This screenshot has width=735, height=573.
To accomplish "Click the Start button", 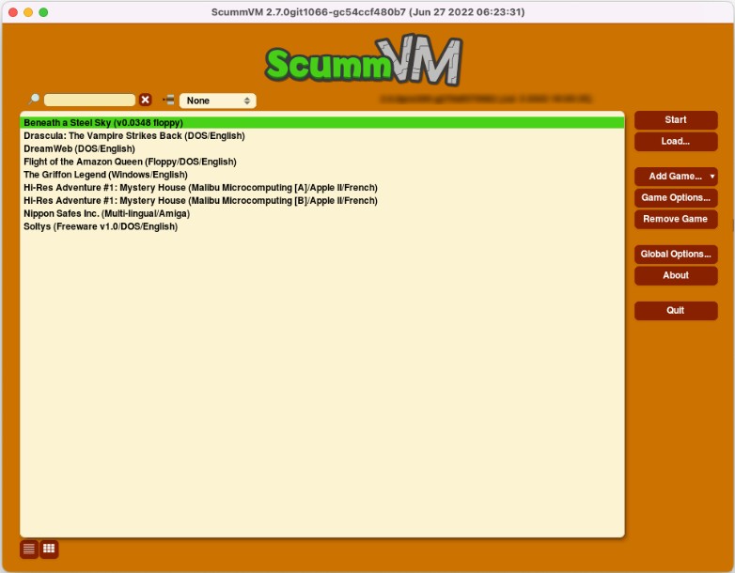I will [676, 120].
